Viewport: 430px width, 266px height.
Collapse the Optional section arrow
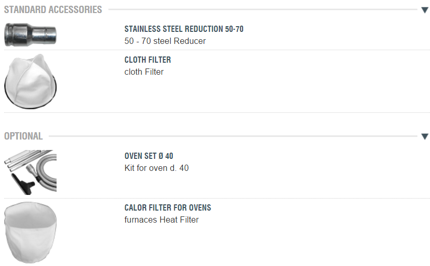point(425,136)
